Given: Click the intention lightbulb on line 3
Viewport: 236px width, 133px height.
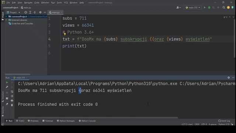Looking at the screenshot, I should pyautogui.click(x=65, y=34).
